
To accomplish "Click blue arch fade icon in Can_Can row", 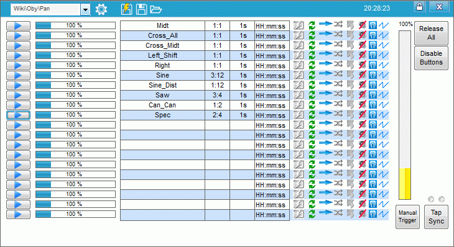I will [373, 105].
